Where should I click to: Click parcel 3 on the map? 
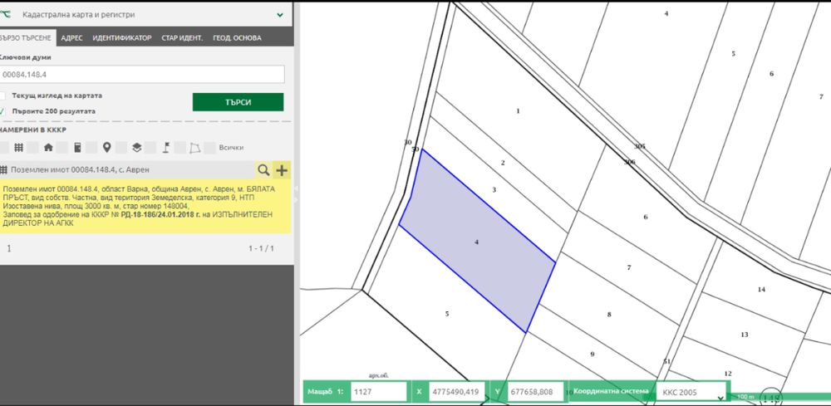[494, 189]
